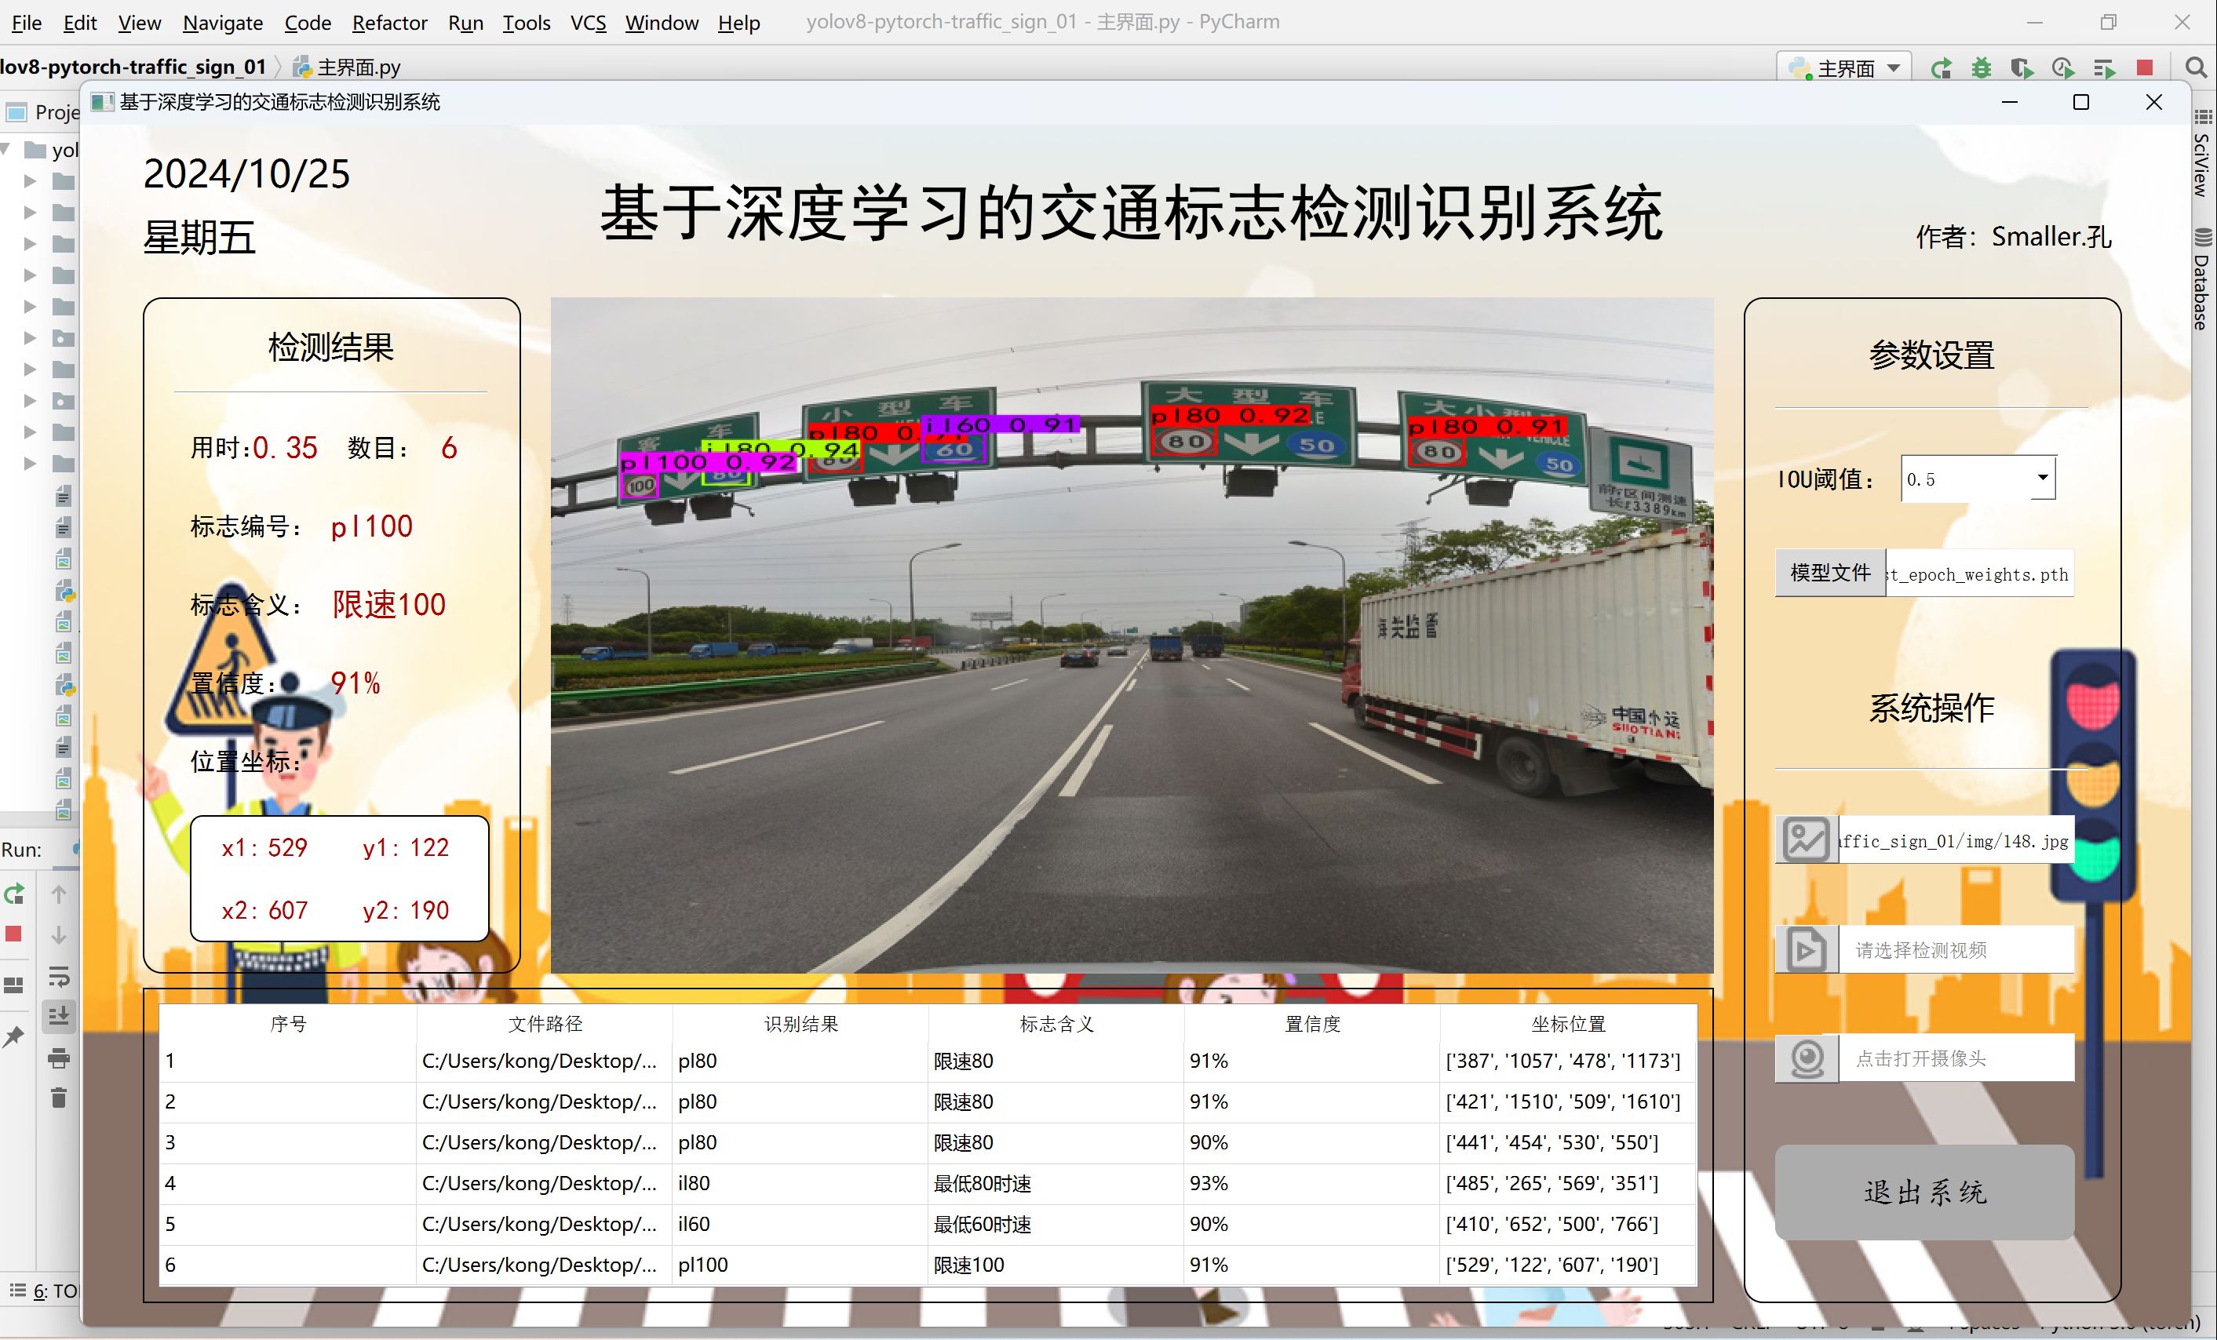This screenshot has width=2217, height=1340.
Task: Open the Edit menu
Action: pyautogui.click(x=79, y=23)
